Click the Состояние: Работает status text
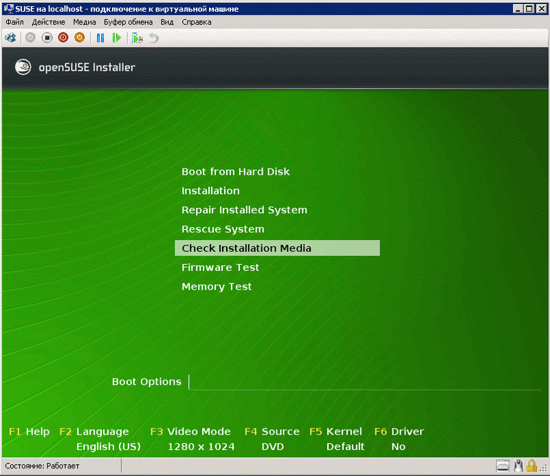This screenshot has width=550, height=476. [x=42, y=466]
